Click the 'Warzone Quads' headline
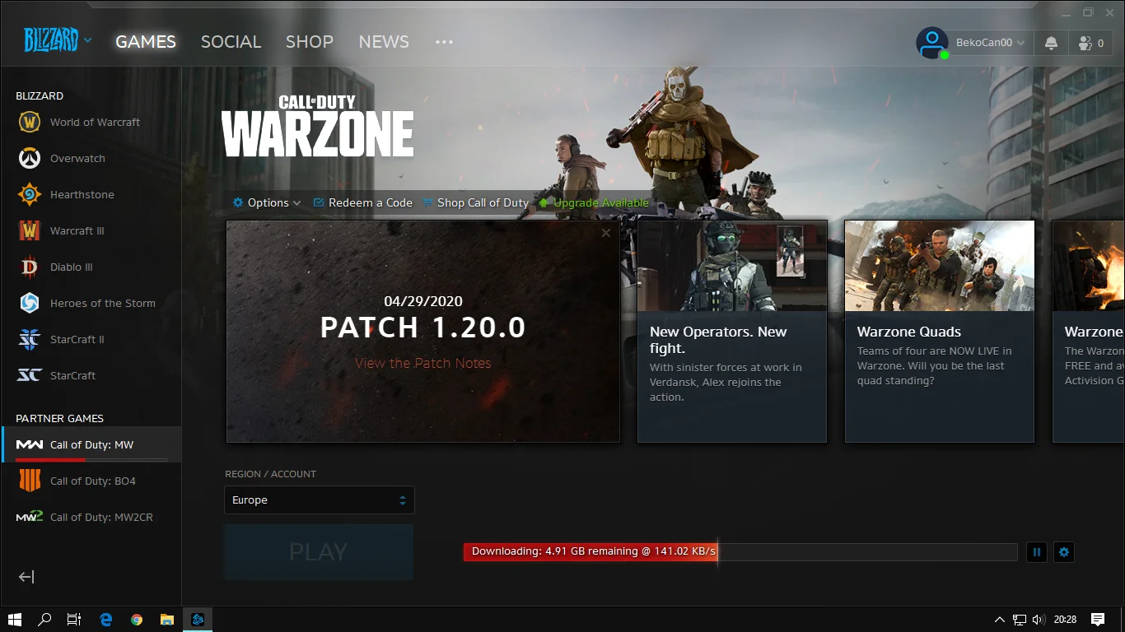This screenshot has height=632, width=1125. coord(909,332)
